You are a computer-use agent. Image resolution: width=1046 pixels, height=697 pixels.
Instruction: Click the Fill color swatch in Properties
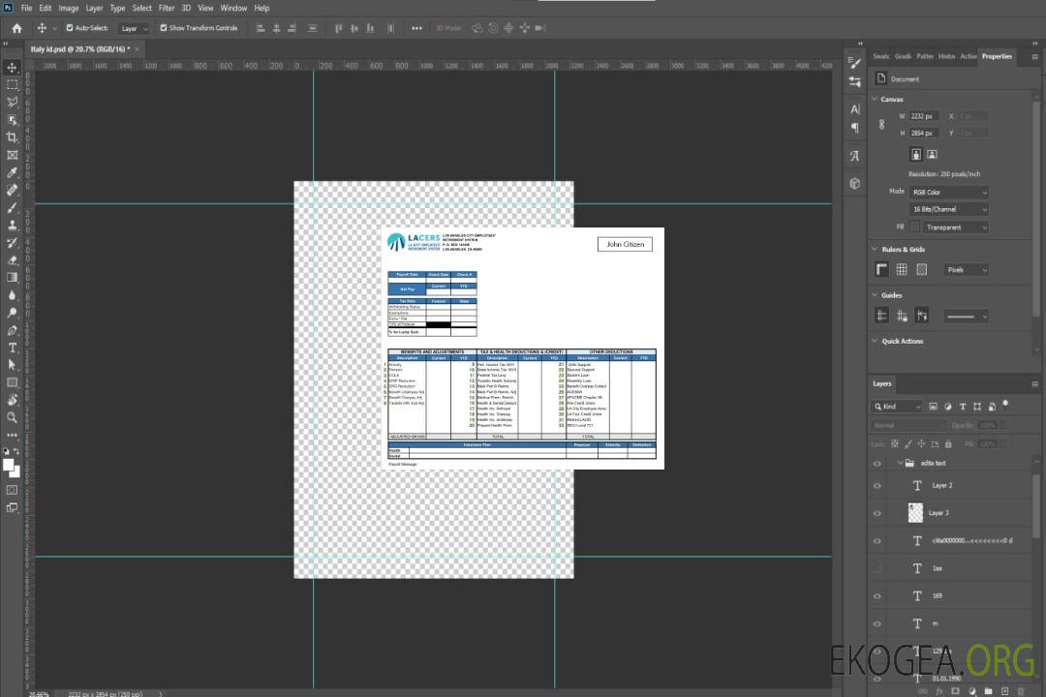pos(914,227)
